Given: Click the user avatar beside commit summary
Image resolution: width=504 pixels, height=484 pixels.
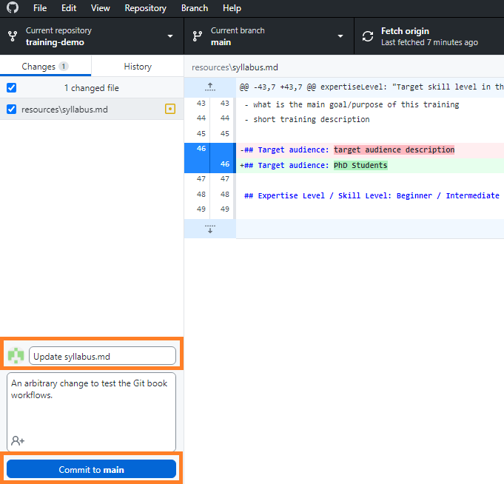Looking at the screenshot, I should [x=16, y=356].
